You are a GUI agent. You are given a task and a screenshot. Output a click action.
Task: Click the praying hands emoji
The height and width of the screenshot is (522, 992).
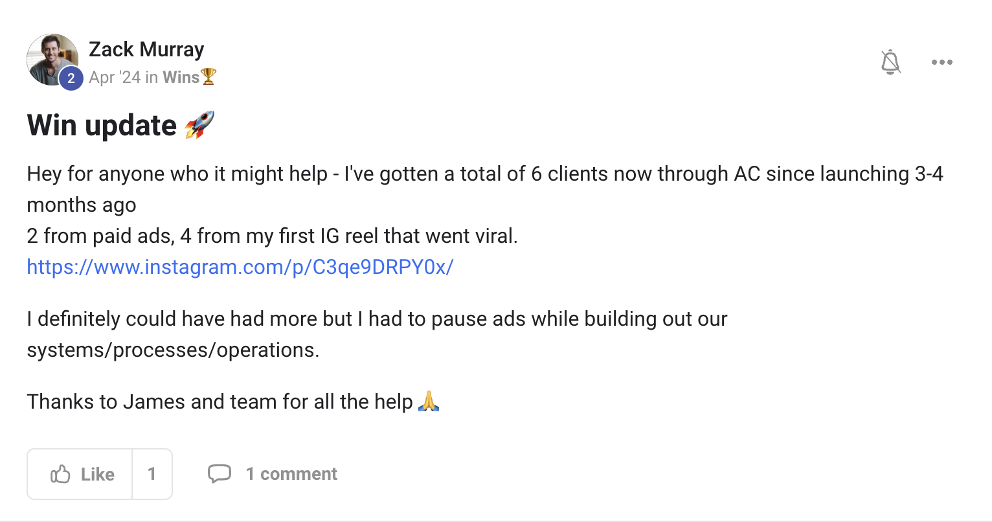(x=429, y=402)
